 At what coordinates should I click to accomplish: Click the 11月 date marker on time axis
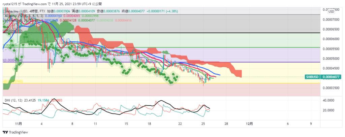point(19,124)
